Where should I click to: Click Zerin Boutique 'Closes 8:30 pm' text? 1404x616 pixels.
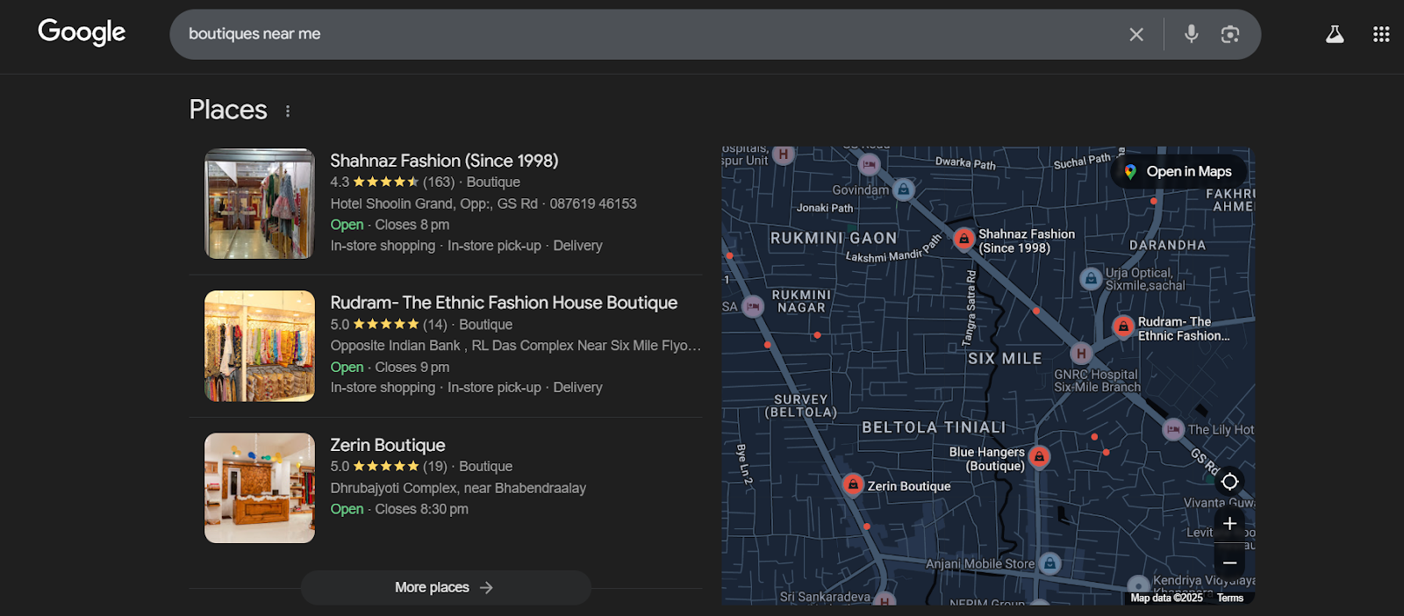coord(421,509)
